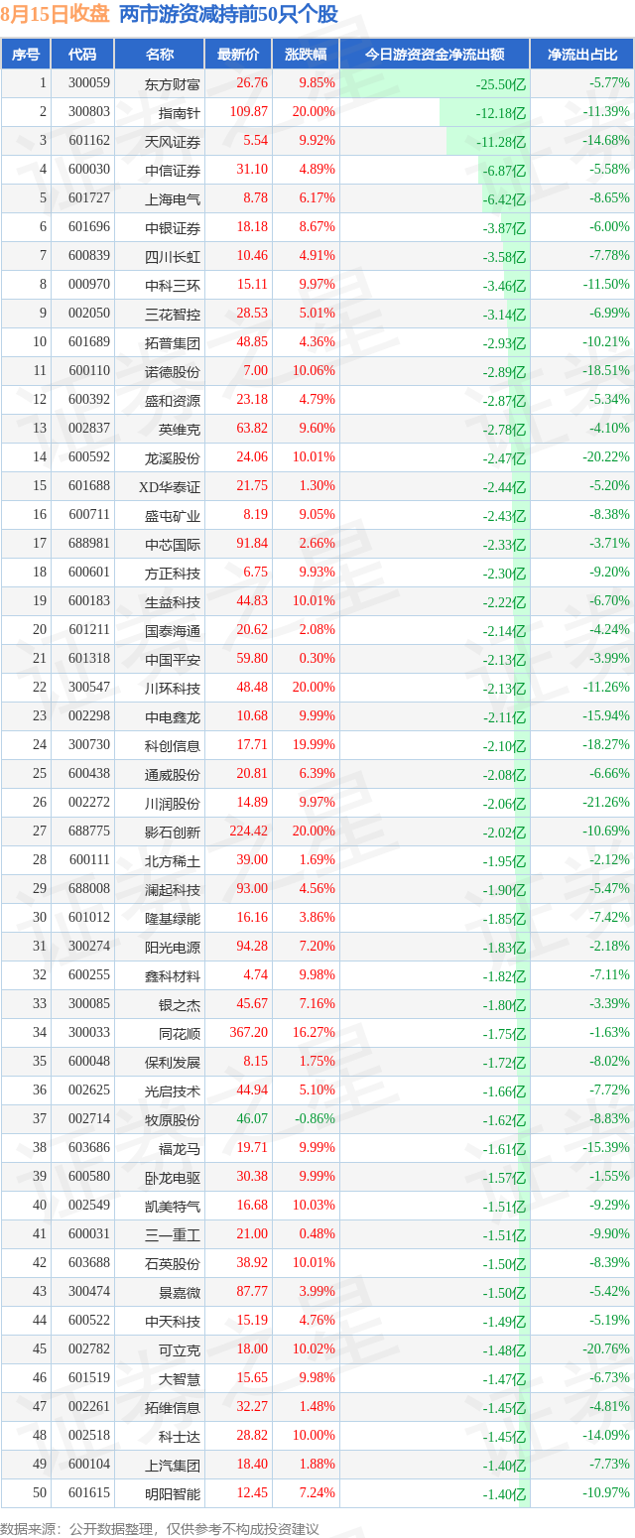The image size is (635, 1538).
Task: Click the 中银证券 row name
Action: (173, 227)
